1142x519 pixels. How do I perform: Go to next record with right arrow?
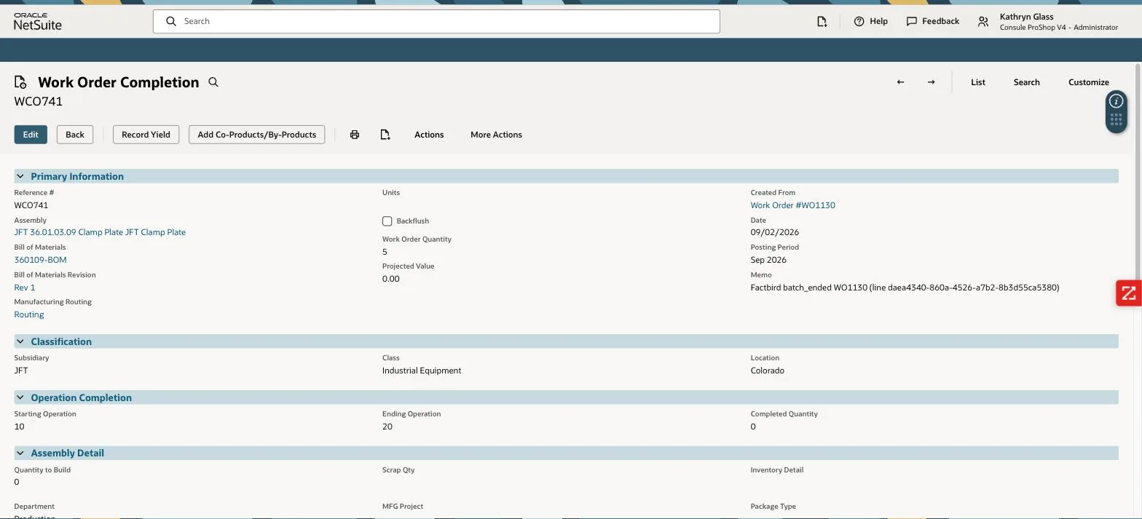(x=931, y=82)
